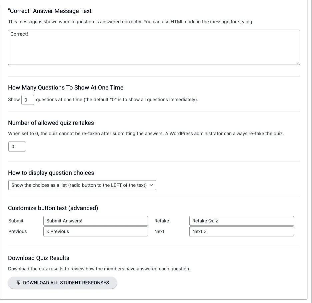Select the Correct Answer Message text area
The height and width of the screenshot is (303, 312).
[154, 47]
